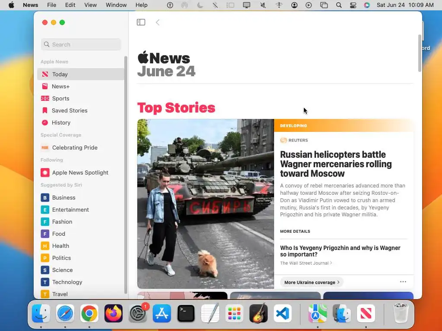Viewport: 442px width, 331px height.
Task: Select the Travel topic
Action: (x=81, y=294)
